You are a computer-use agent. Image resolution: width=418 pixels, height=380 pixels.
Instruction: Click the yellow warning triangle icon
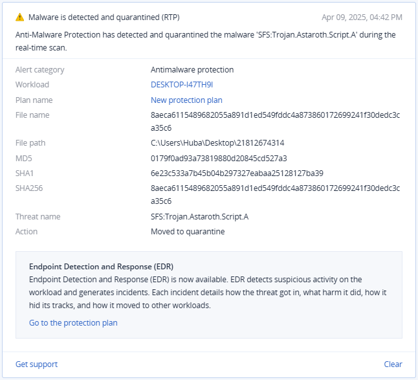(19, 17)
